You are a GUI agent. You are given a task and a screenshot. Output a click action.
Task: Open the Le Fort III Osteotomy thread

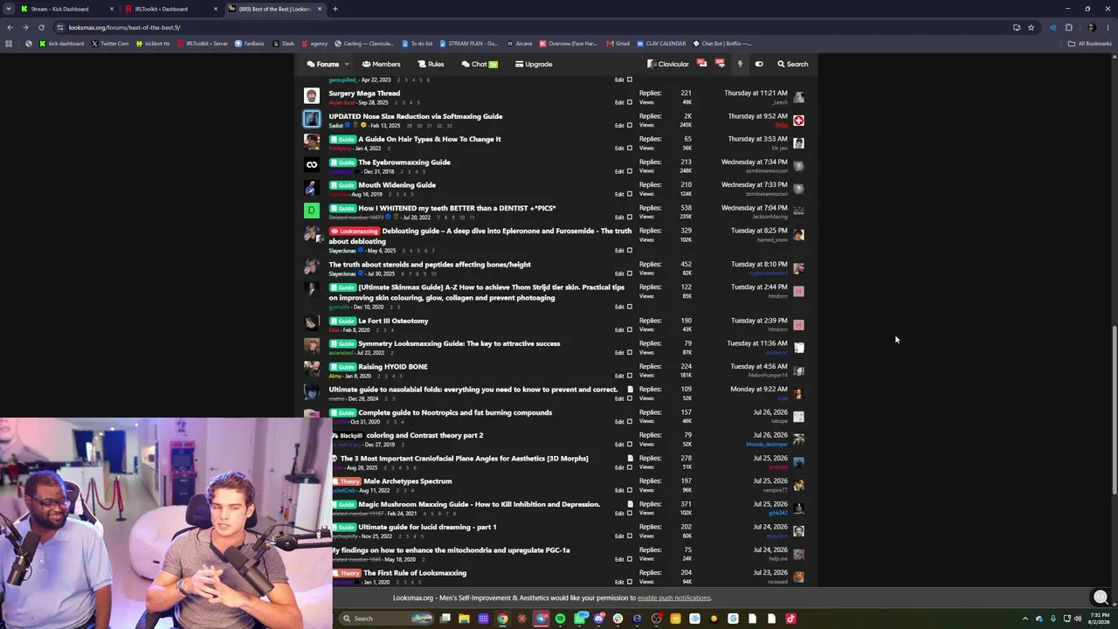(393, 321)
